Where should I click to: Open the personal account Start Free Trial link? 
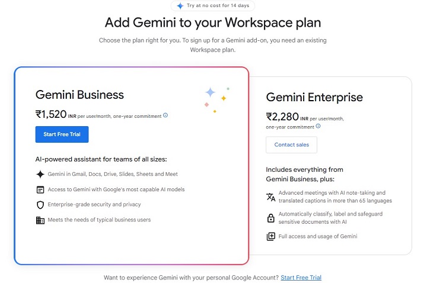click(301, 277)
